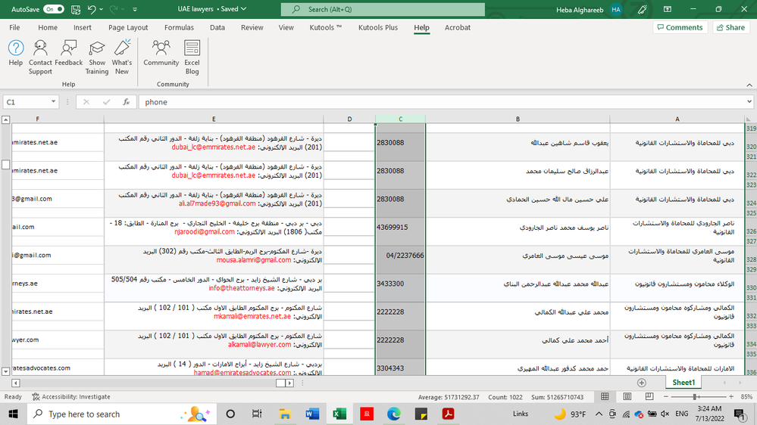Click the pen icon in the title bar
The width and height of the screenshot is (757, 425).
coord(642,9)
